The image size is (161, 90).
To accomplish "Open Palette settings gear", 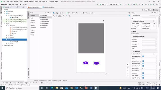I will [x=48, y=13].
